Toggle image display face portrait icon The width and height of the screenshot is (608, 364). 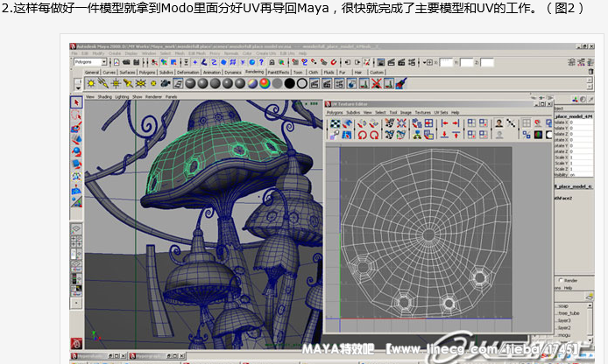[x=499, y=123]
